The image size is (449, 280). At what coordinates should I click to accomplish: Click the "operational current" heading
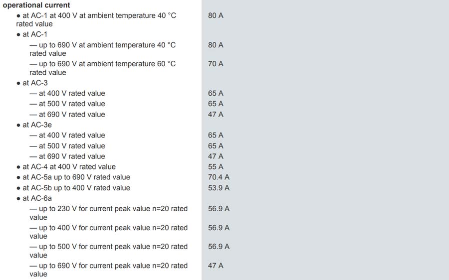(x=36, y=5)
